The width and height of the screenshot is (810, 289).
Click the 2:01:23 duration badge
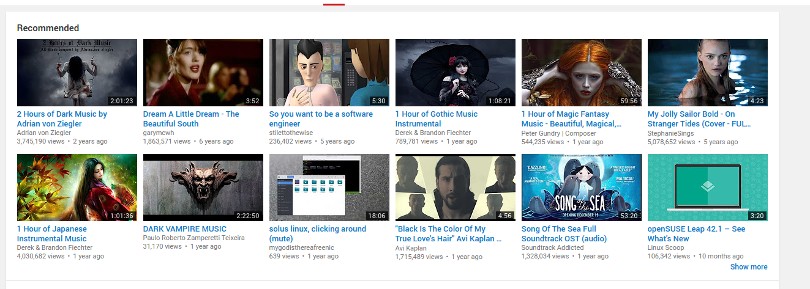[x=121, y=101]
